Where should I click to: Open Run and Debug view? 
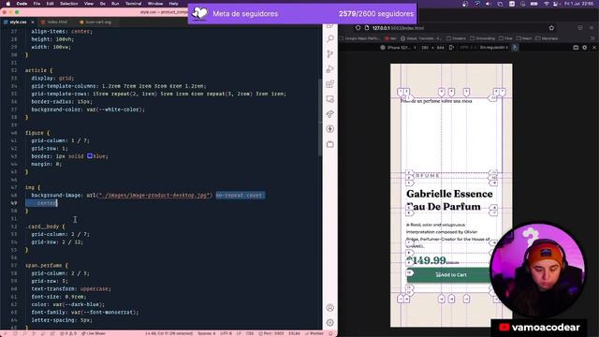(330, 68)
